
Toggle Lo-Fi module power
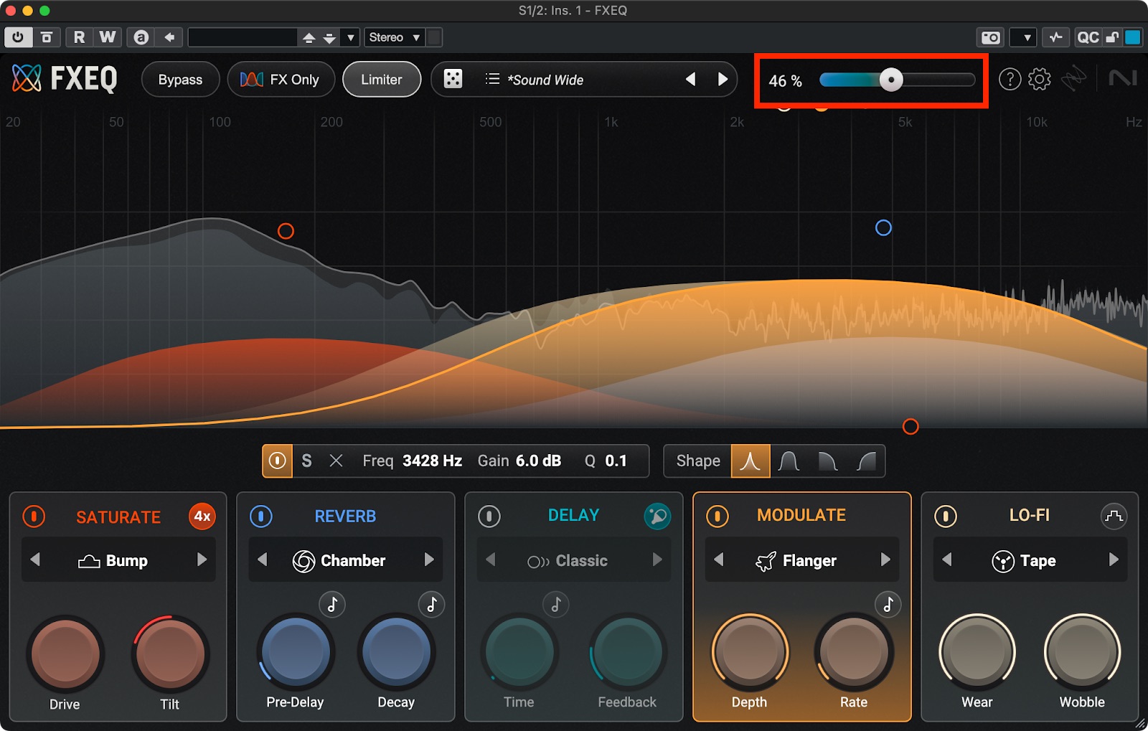[x=946, y=516]
